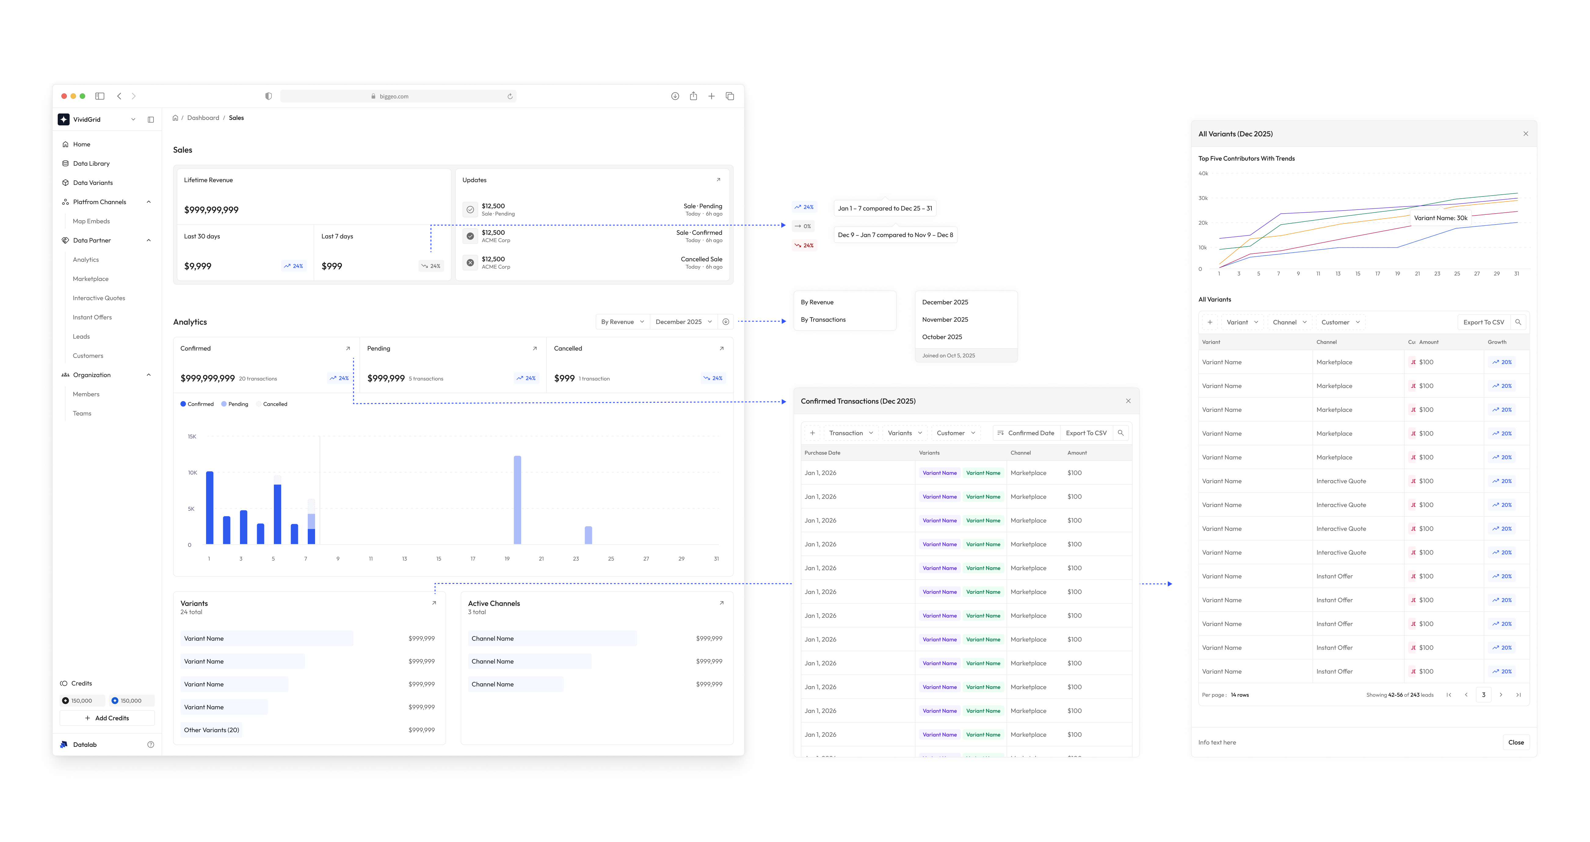Collapse the Data Partner sidebar section
The image size is (1590, 842).
(x=149, y=241)
